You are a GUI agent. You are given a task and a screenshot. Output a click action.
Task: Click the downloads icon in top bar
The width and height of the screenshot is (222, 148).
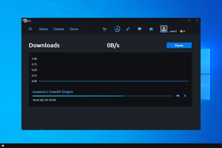117,29
